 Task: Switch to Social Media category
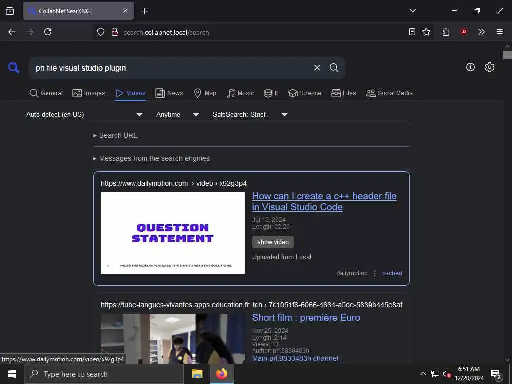point(389,93)
